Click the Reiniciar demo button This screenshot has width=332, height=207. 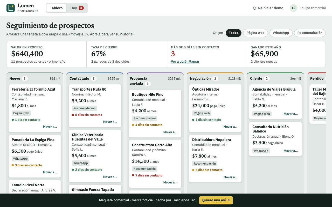[x=268, y=8]
